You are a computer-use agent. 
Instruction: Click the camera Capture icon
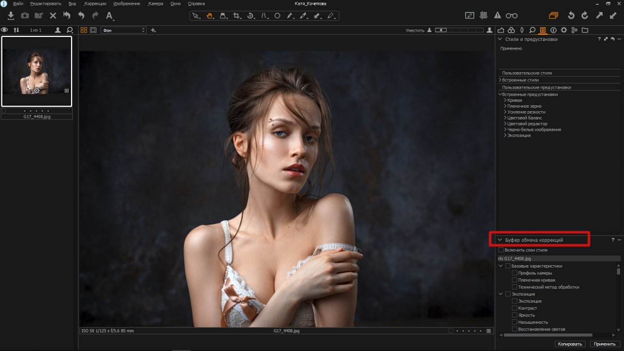[25, 16]
